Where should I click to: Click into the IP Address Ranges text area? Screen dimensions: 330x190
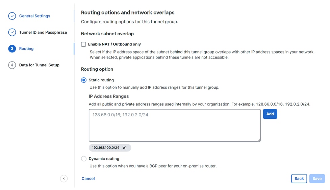click(175, 125)
